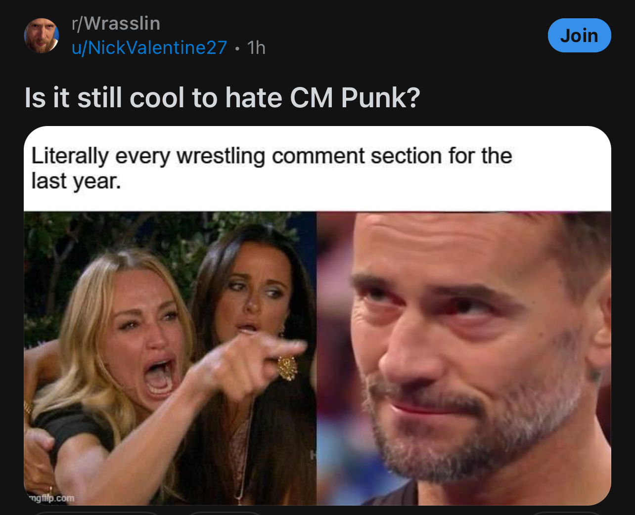Screen dimensions: 635x515
Task: Click the 'Literally every wrestling comment section' caption
Action: [272, 156]
